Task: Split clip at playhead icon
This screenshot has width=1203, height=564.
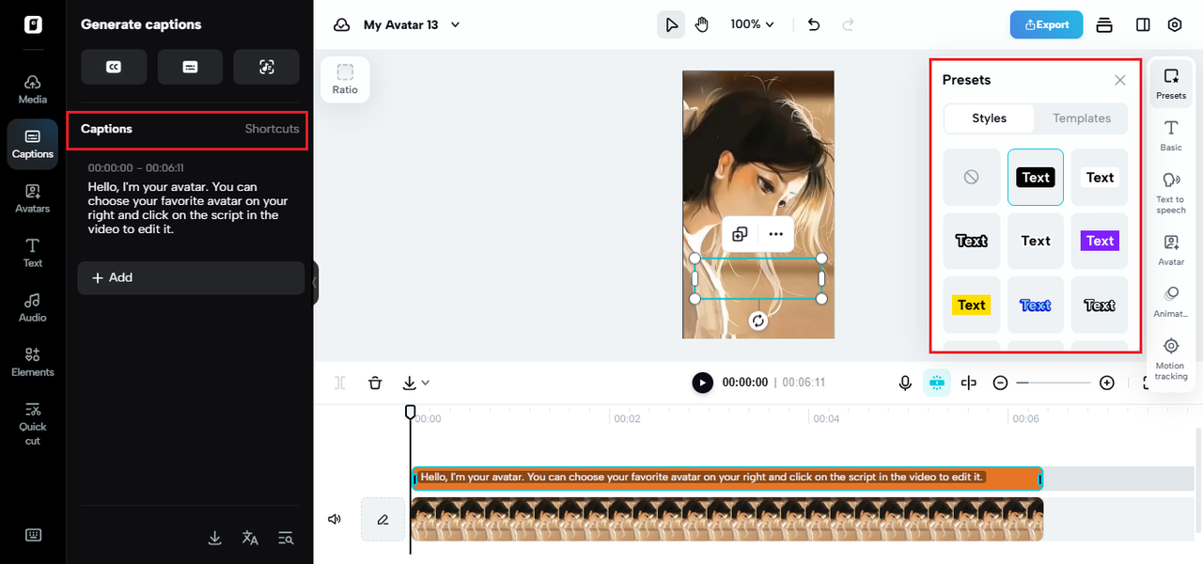Action: pyautogui.click(x=340, y=383)
